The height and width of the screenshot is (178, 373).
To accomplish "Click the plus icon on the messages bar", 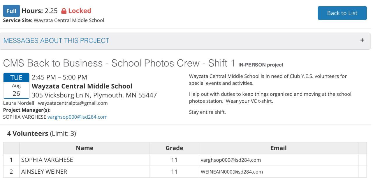I will tap(362, 40).
